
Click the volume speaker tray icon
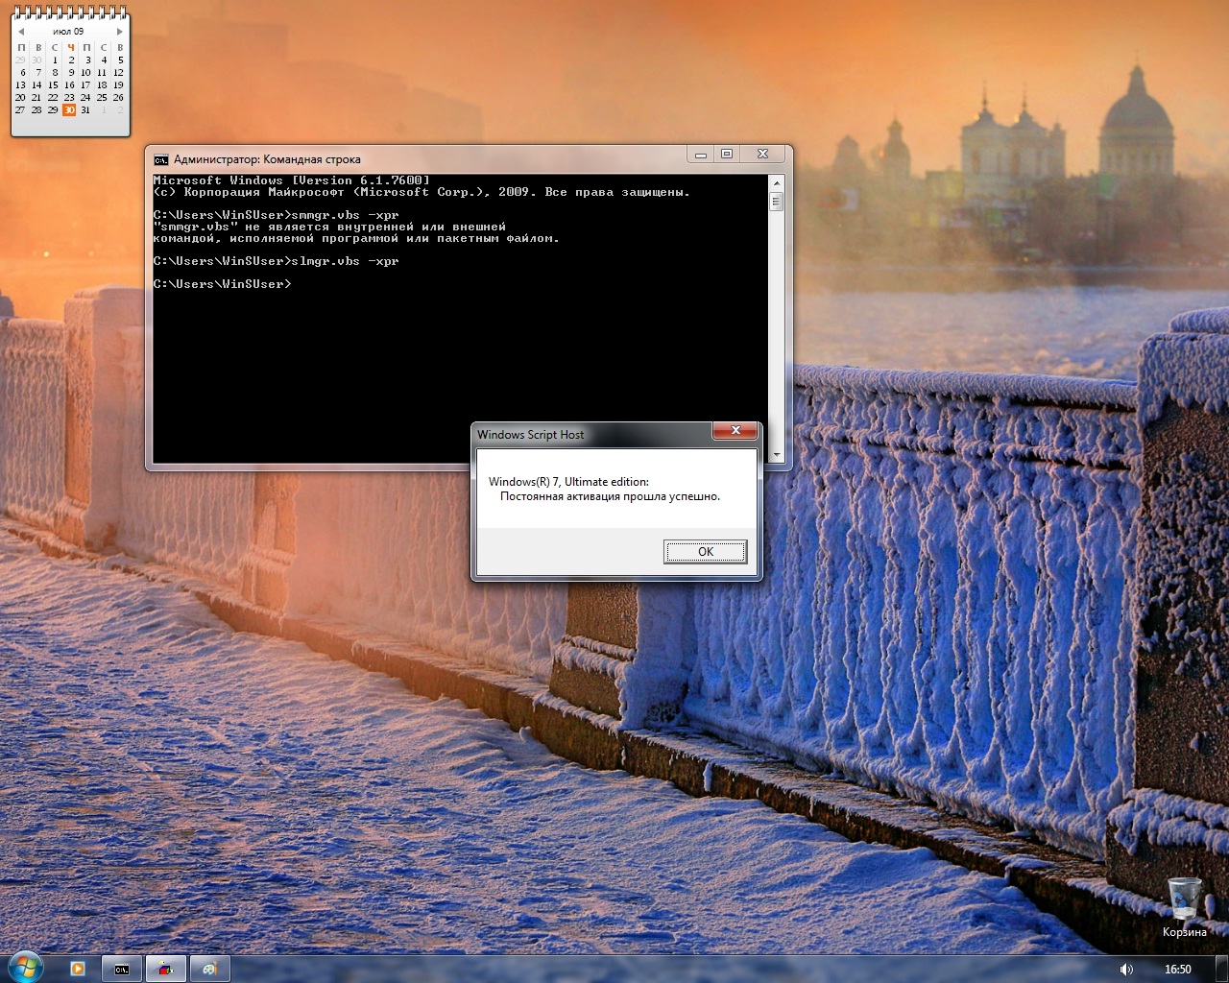[x=1126, y=970]
